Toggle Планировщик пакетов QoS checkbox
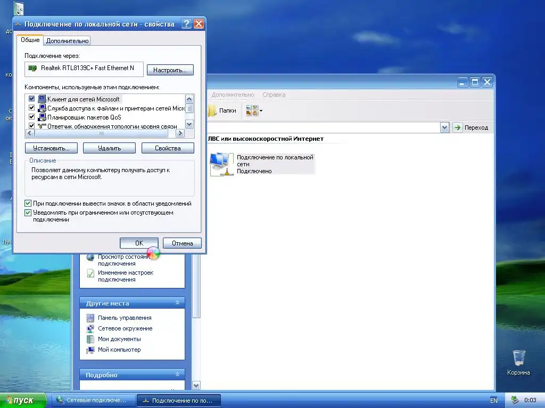This screenshot has height=408, width=545. [31, 117]
